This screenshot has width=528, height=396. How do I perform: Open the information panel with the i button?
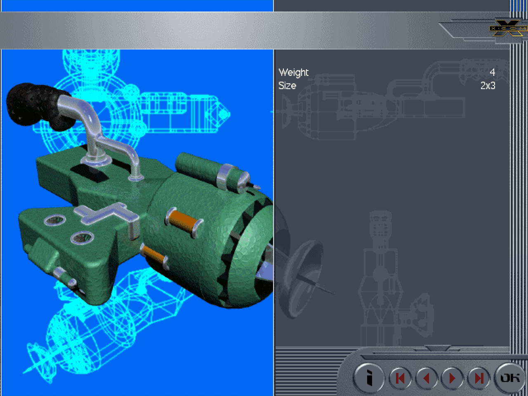pos(369,377)
